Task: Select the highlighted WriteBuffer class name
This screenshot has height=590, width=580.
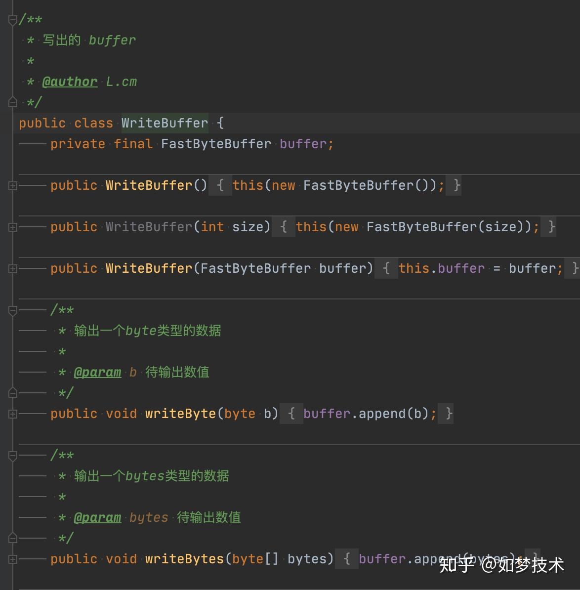Action: pos(165,123)
